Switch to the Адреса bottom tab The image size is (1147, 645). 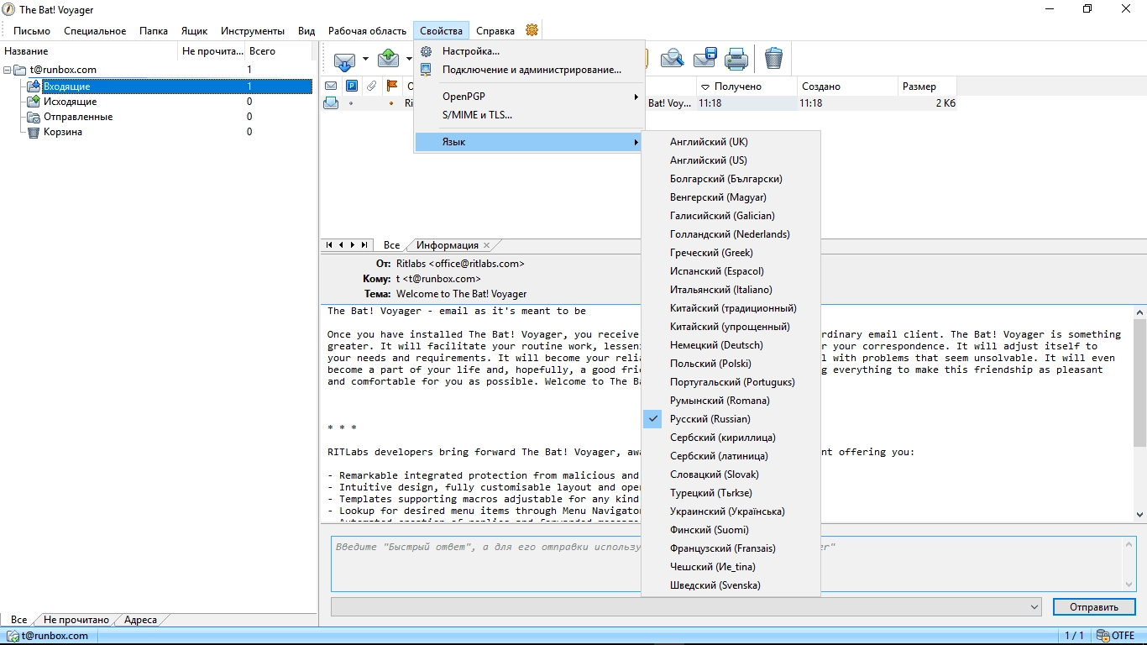140,620
